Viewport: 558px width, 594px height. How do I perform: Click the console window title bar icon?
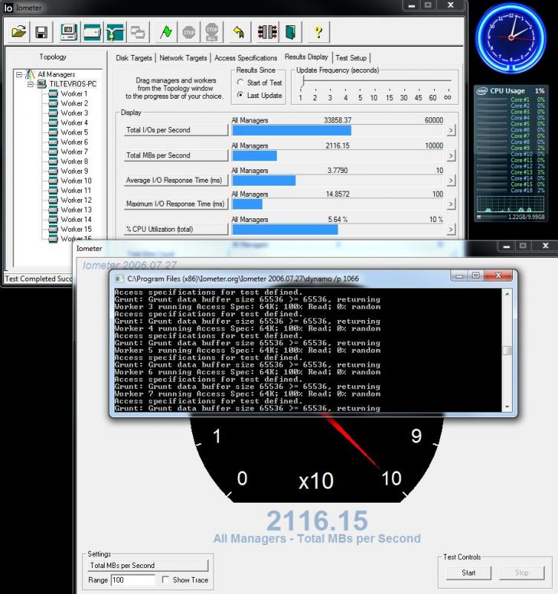(x=119, y=279)
